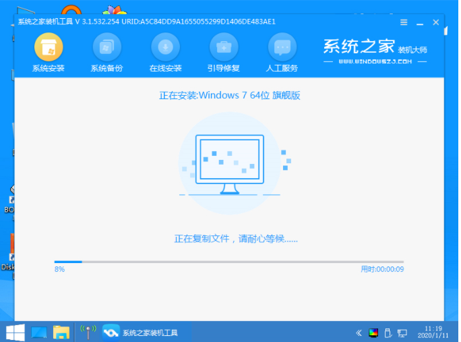Click the color display tray icon
Screen dimensions: 461x342
coord(373,333)
